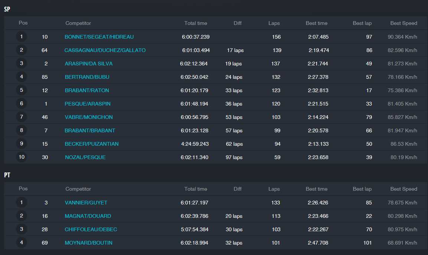Open BERTRAND/BUBU competitor details

click(87, 77)
